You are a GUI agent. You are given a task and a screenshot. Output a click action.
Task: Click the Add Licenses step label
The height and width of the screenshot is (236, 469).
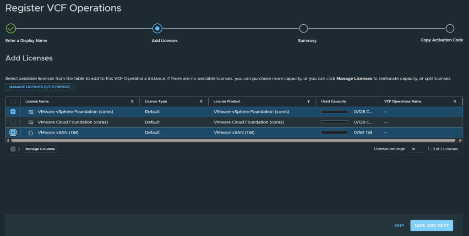click(164, 41)
